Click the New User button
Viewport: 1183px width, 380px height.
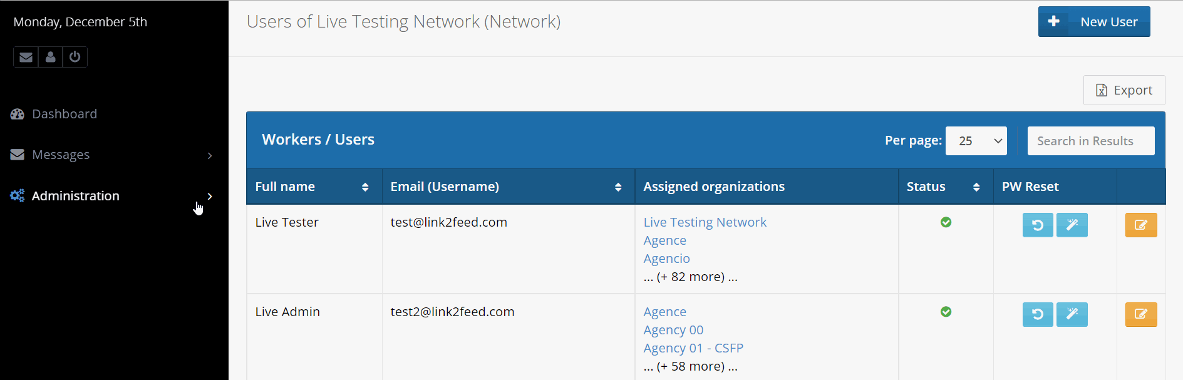tap(1093, 21)
